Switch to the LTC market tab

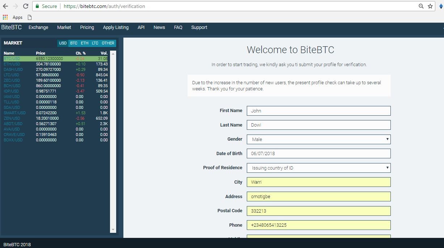point(95,43)
